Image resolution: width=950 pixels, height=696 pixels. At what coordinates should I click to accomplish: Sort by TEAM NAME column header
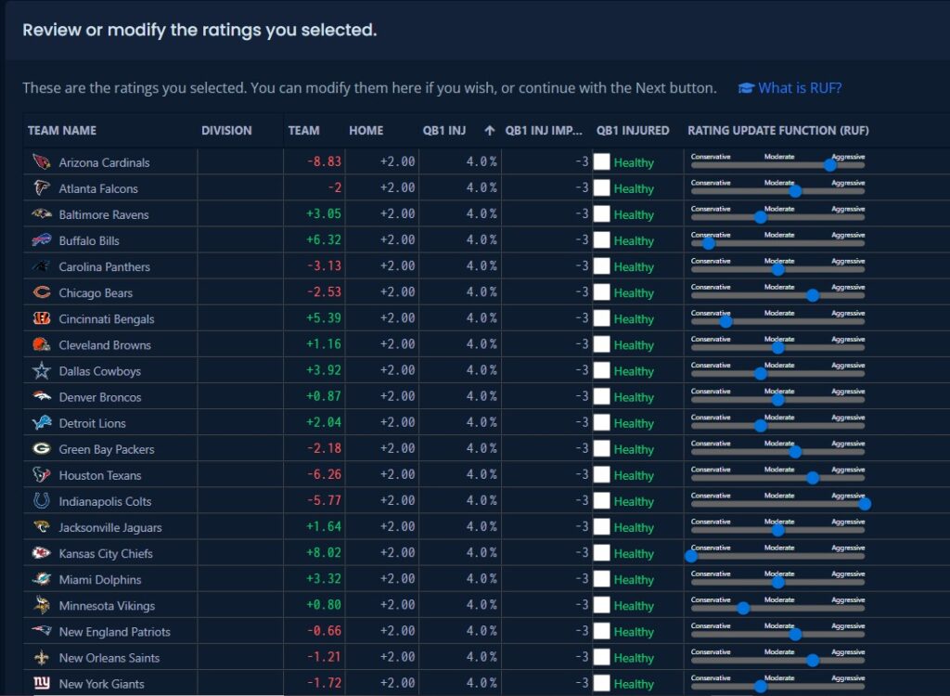click(62, 130)
